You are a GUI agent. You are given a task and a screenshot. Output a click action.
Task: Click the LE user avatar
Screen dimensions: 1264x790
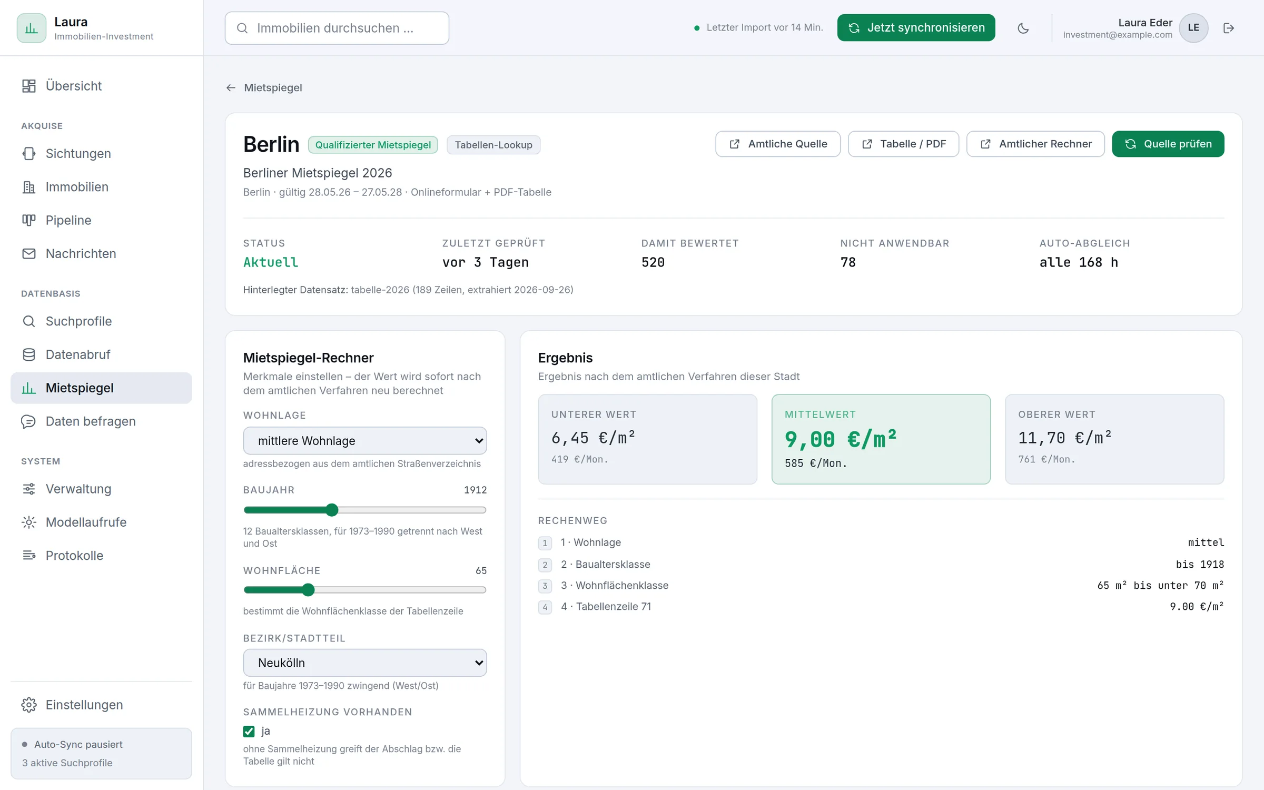tap(1193, 28)
